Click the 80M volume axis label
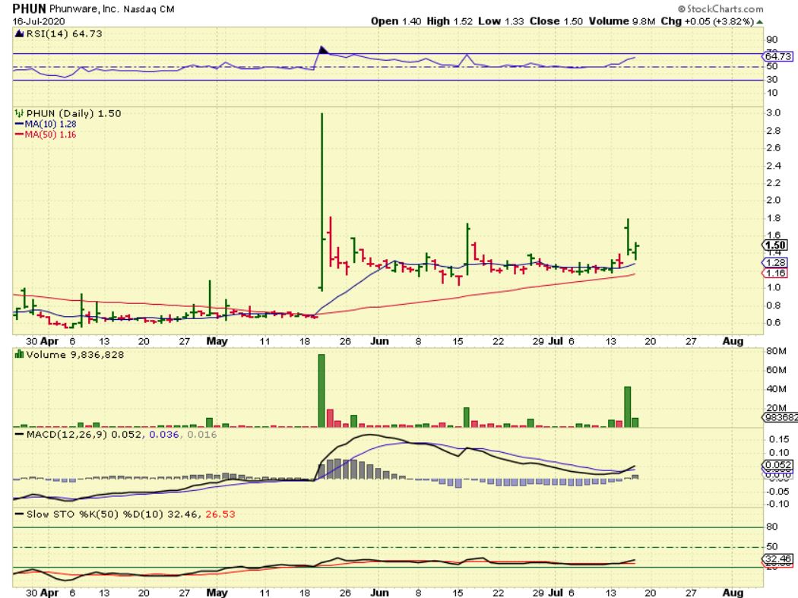 [x=776, y=351]
